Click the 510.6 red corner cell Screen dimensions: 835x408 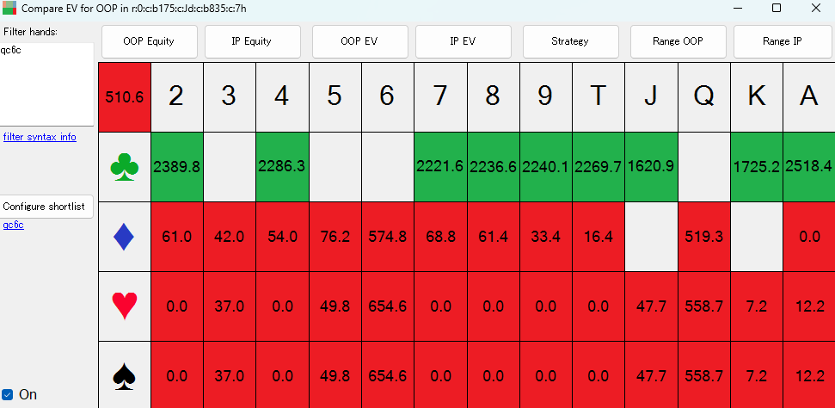pos(125,97)
